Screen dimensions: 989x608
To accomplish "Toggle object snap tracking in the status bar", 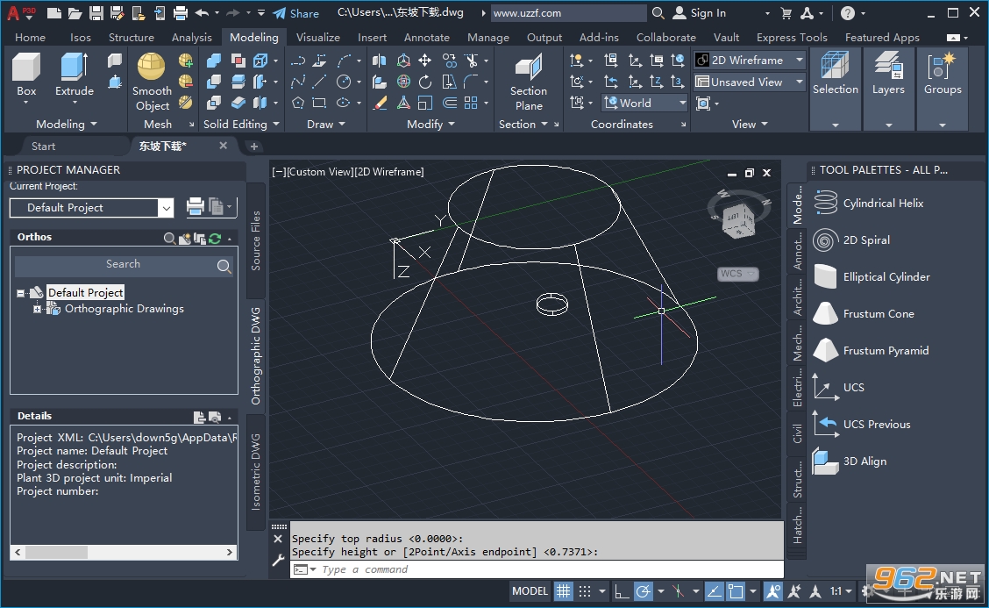I will click(714, 591).
